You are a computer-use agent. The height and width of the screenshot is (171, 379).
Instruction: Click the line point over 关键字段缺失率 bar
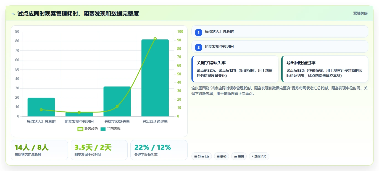(117, 106)
